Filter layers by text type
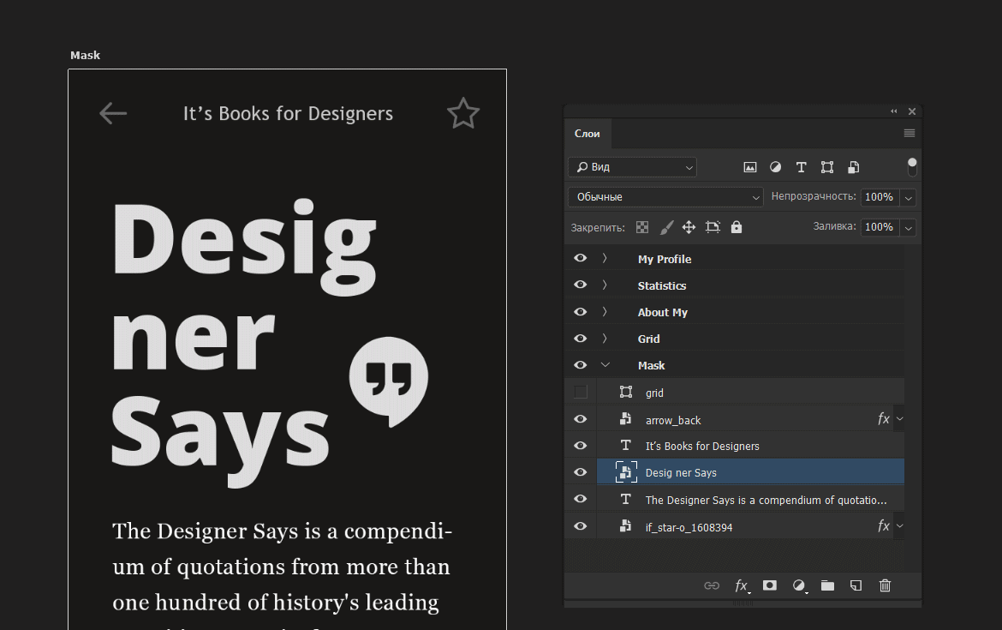 tap(801, 167)
